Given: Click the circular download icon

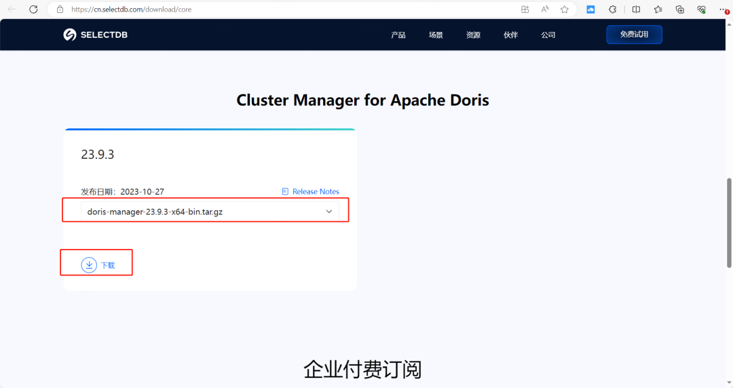Looking at the screenshot, I should 89,265.
